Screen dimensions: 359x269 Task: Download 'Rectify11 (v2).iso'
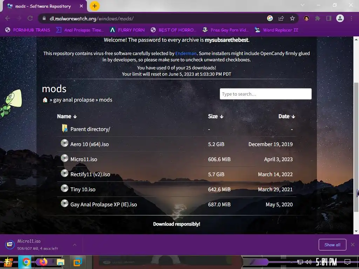[x=90, y=174]
